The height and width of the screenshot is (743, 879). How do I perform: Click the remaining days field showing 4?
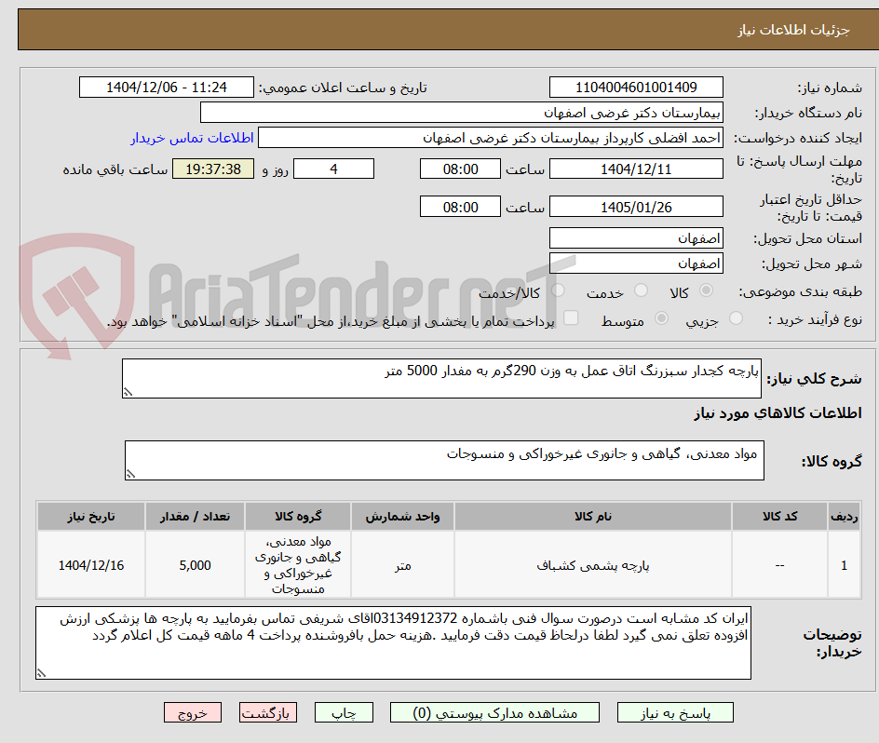(x=333, y=169)
